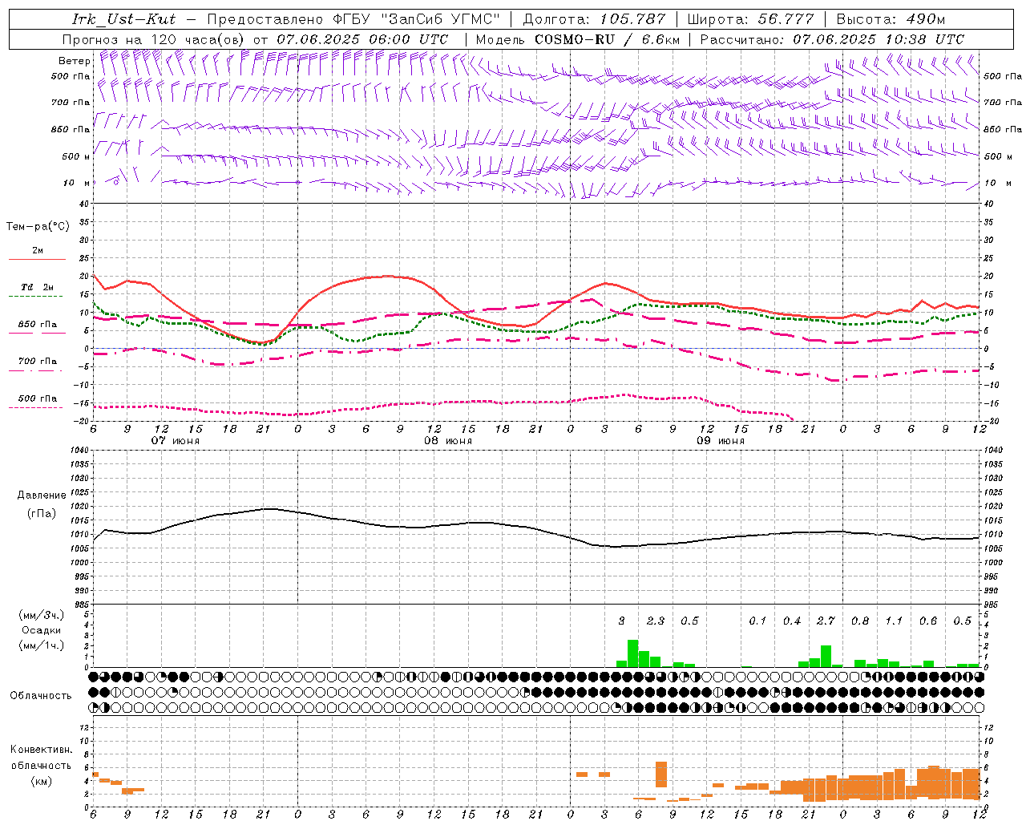Click the "(мм/1ч.)" precipitation unit label
The width and height of the screenshot is (1026, 821).
click(x=42, y=645)
